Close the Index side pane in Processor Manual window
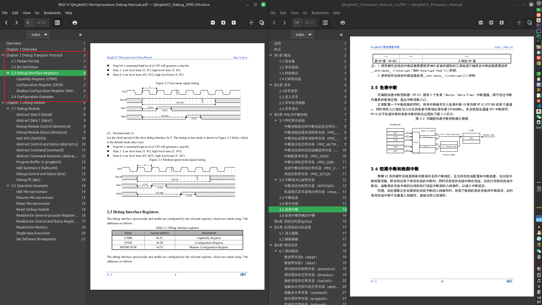The height and width of the screenshot is (305, 542). point(341,35)
